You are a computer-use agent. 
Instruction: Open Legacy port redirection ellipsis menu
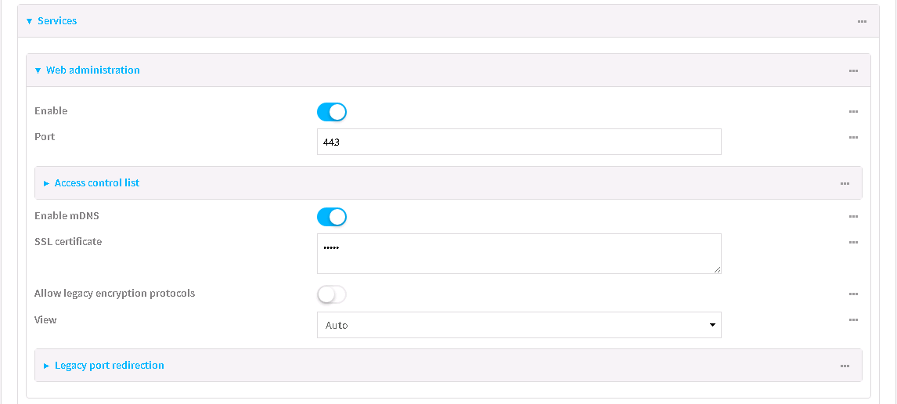[x=845, y=366]
